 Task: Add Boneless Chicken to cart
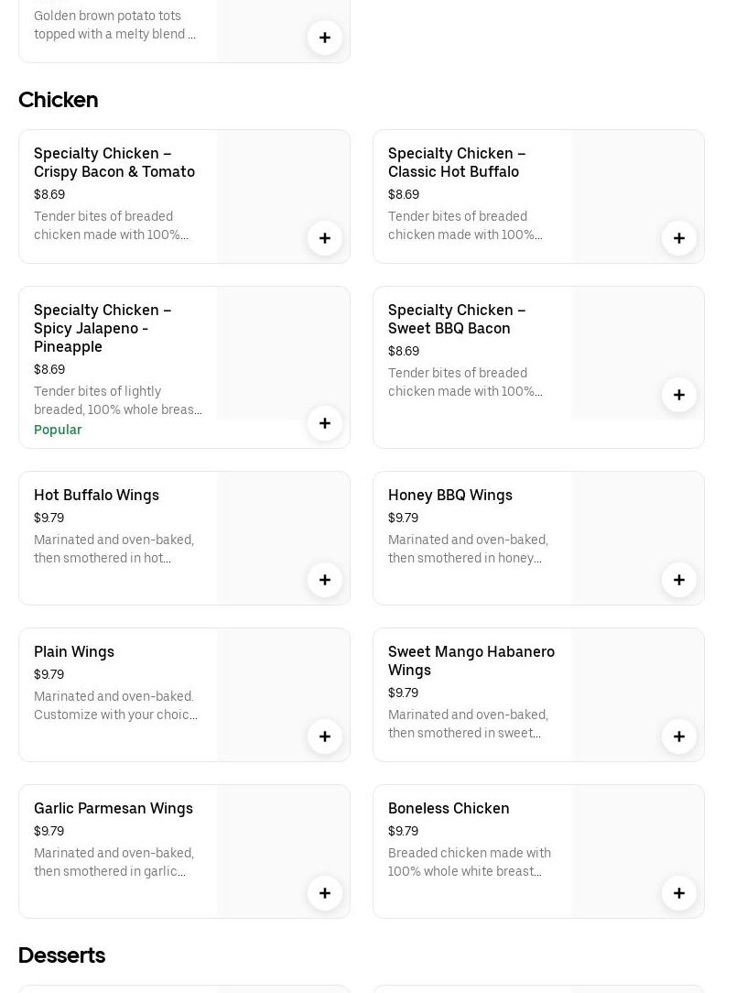click(x=679, y=893)
